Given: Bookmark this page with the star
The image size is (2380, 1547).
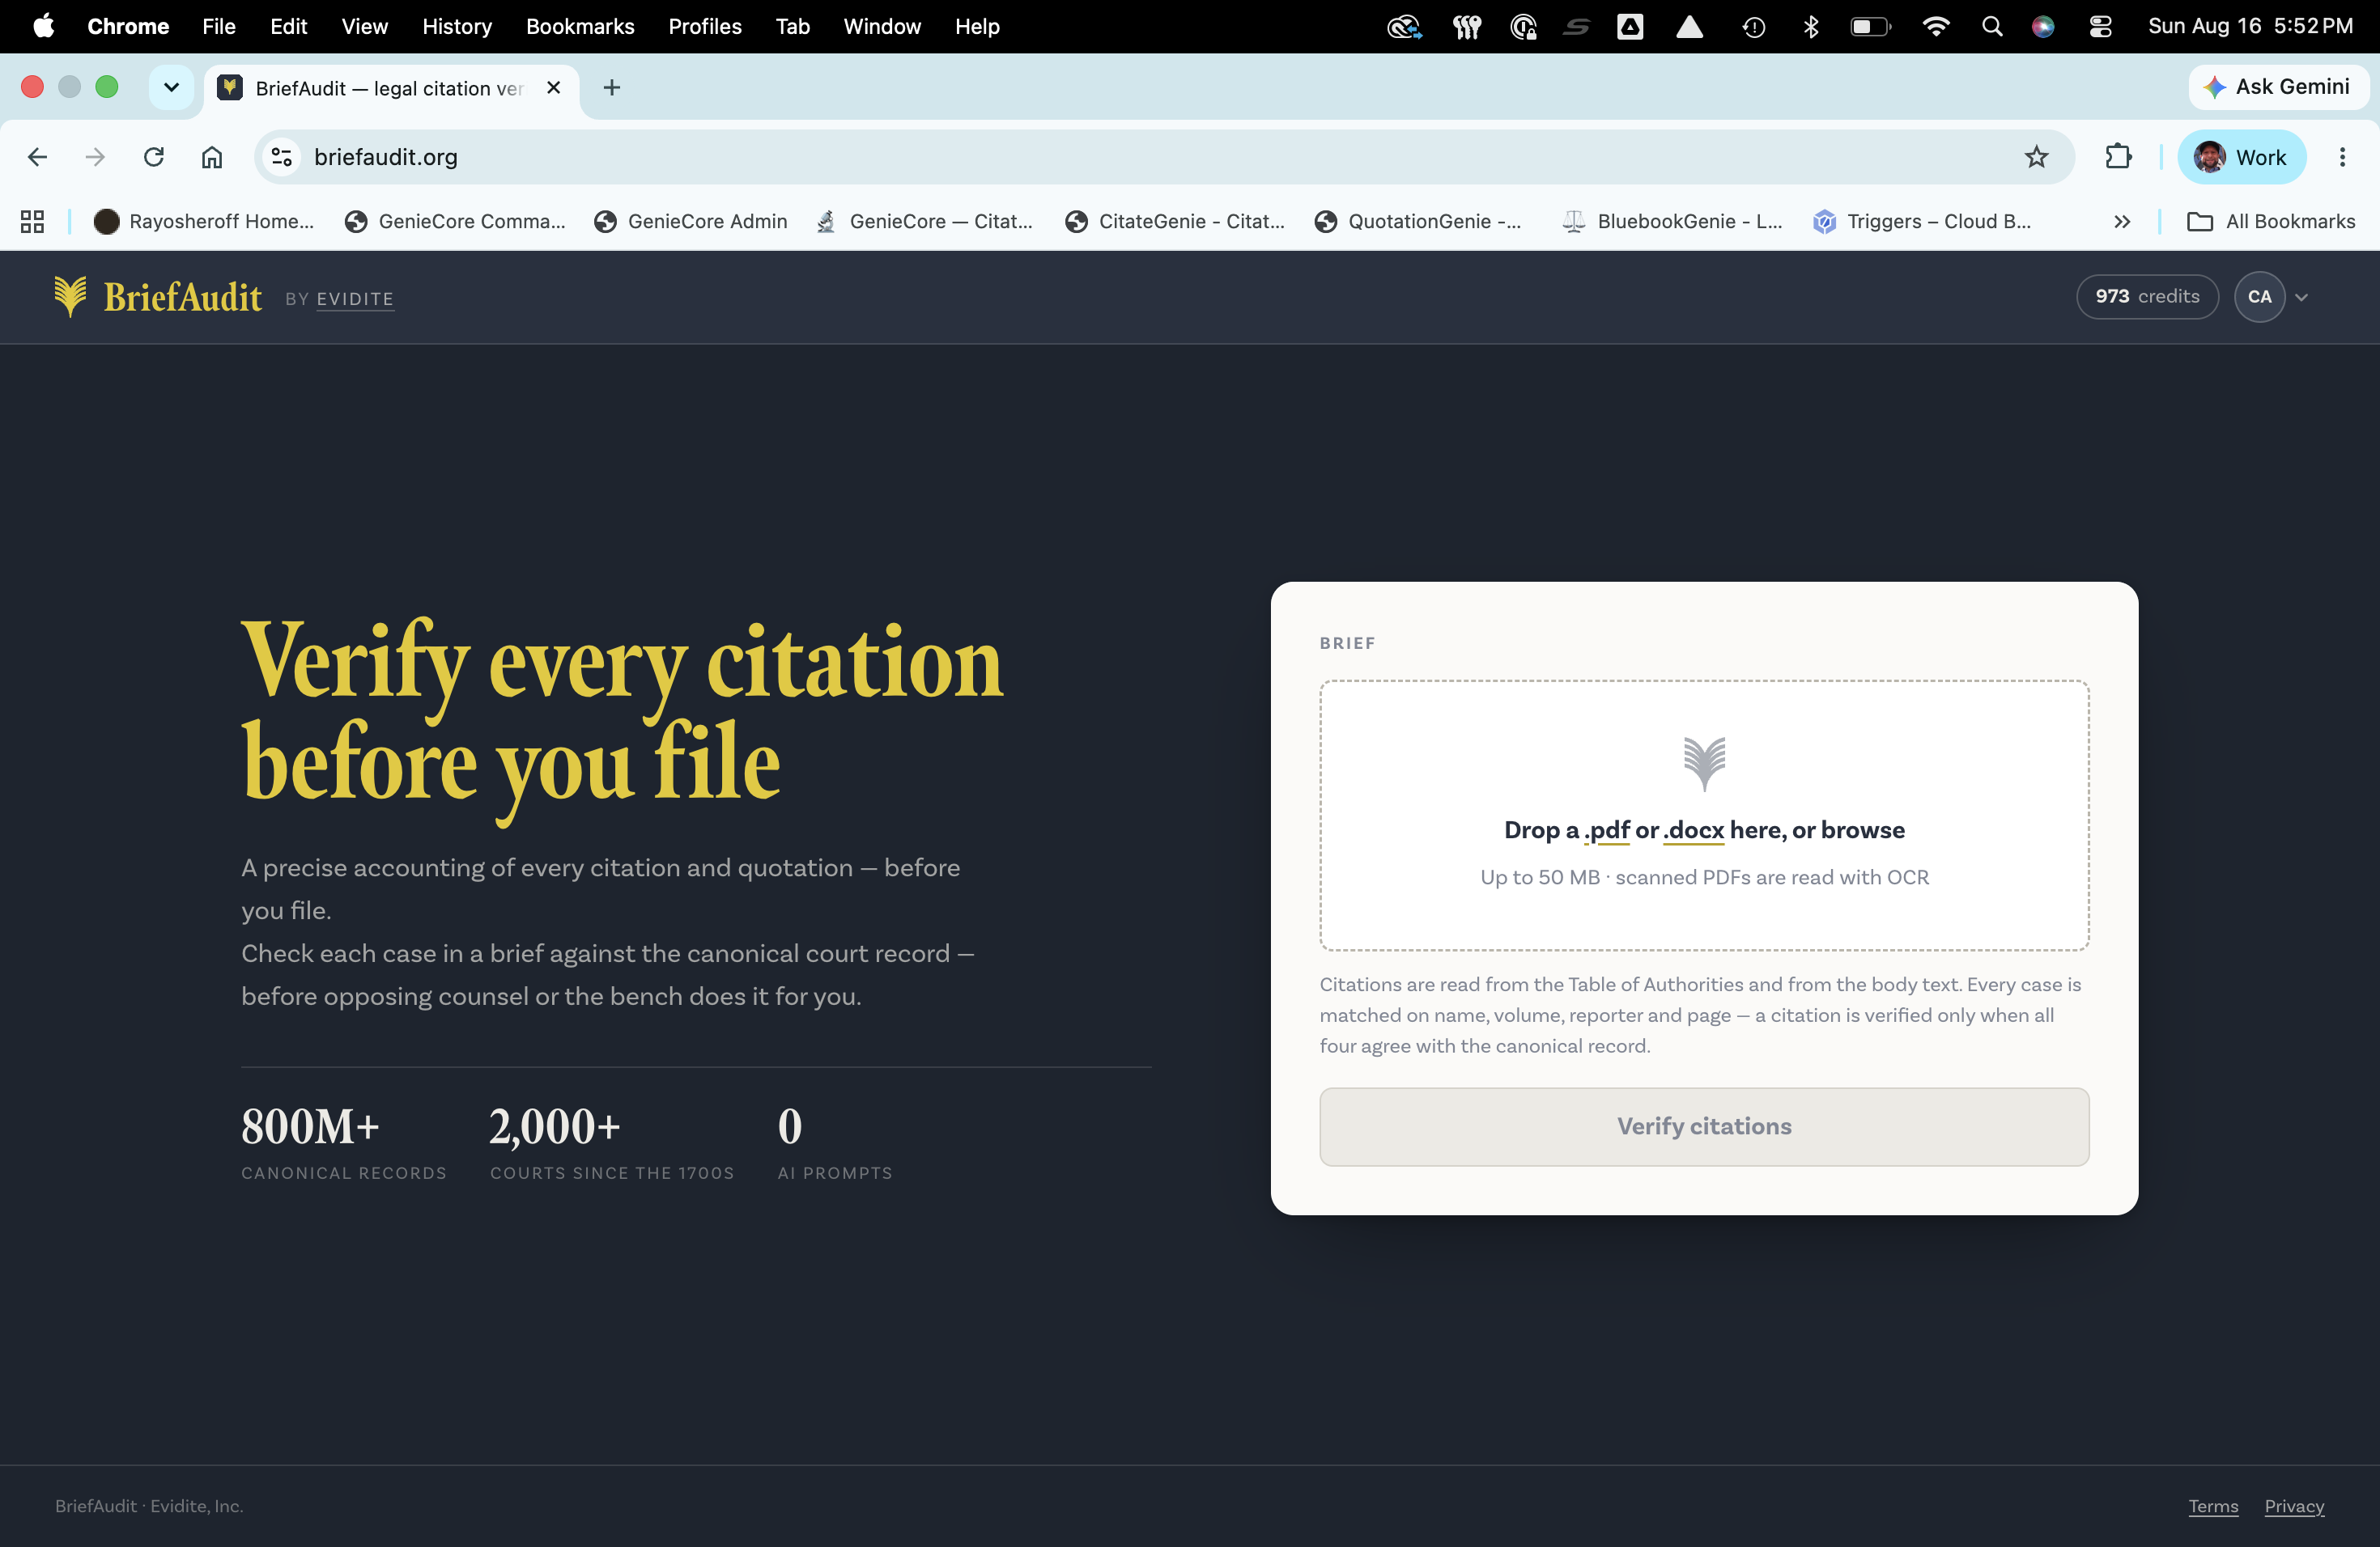Looking at the screenshot, I should click(x=2036, y=157).
